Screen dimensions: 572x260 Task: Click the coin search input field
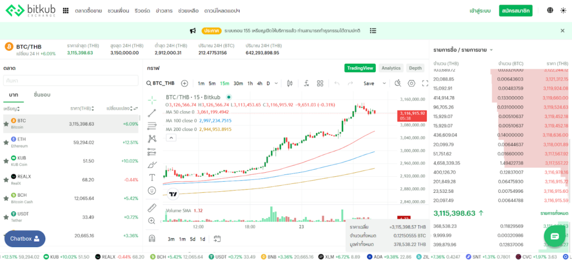click(70, 81)
